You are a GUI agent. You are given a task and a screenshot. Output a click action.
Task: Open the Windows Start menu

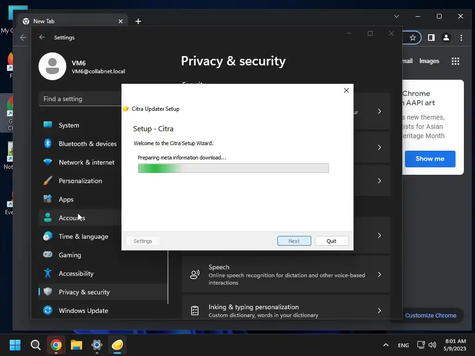click(x=15, y=345)
